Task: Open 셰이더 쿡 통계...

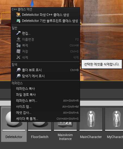Action: pos(45,119)
